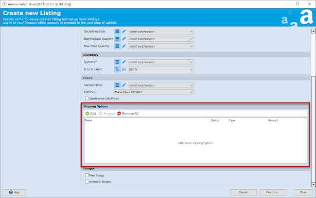316x198 pixels.
Task: Add a new shipping option
Action: [x=91, y=114]
